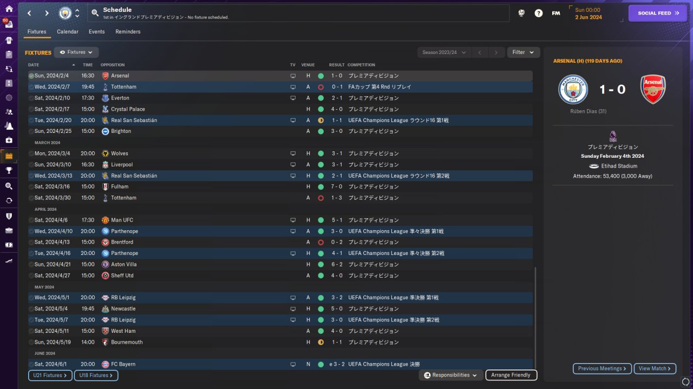Click the Arsenal badge in fixtures list

(106, 76)
